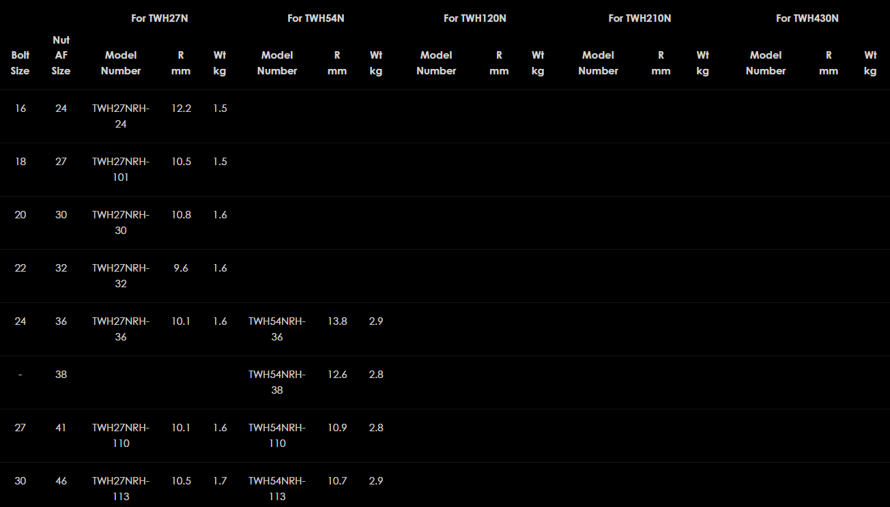This screenshot has height=507, width=890.
Task: Click the For TWH120N header
Action: click(474, 18)
